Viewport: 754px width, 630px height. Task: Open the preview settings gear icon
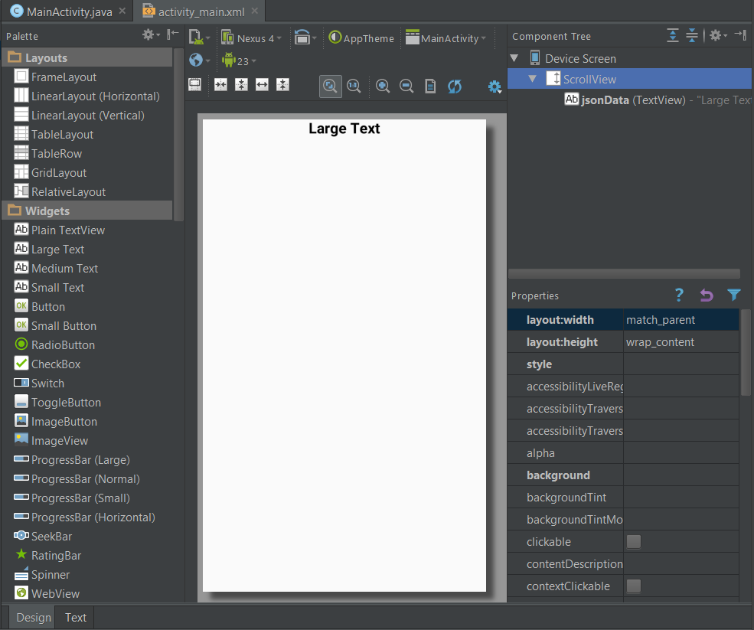click(x=493, y=86)
